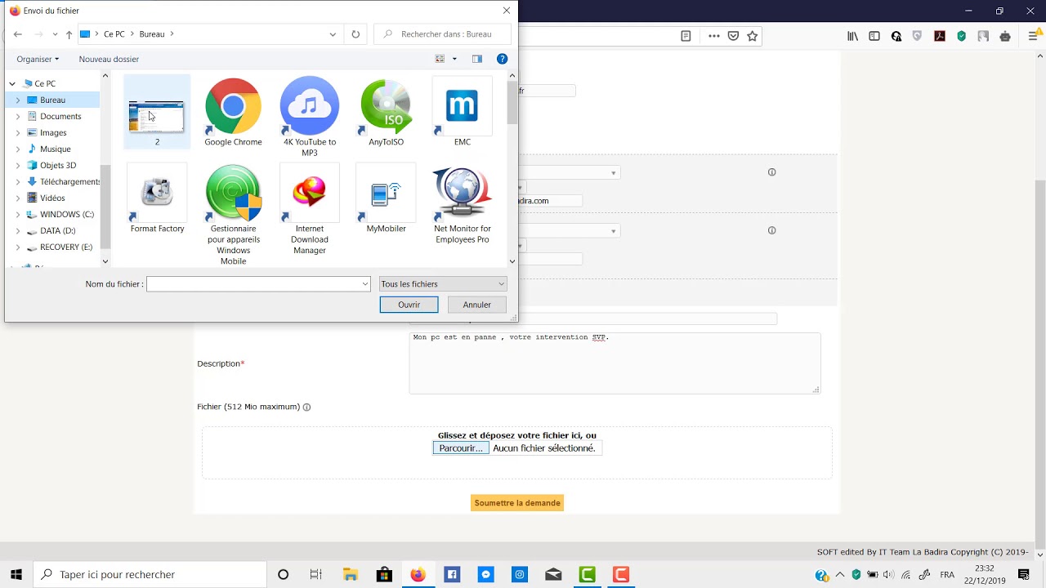Open Téléchargements in the navigation tree
Viewport: 1046px width, 588px height.
click(69, 181)
